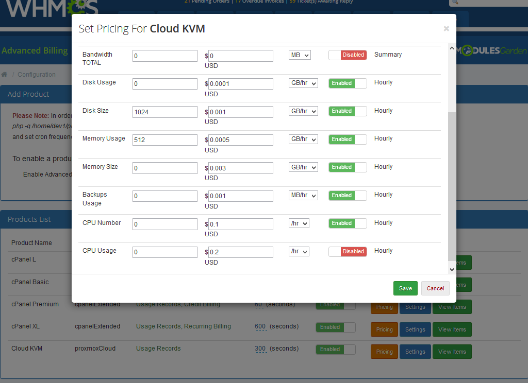This screenshot has height=383, width=528.
Task: Click cPanel L product name
Action: click(x=24, y=259)
